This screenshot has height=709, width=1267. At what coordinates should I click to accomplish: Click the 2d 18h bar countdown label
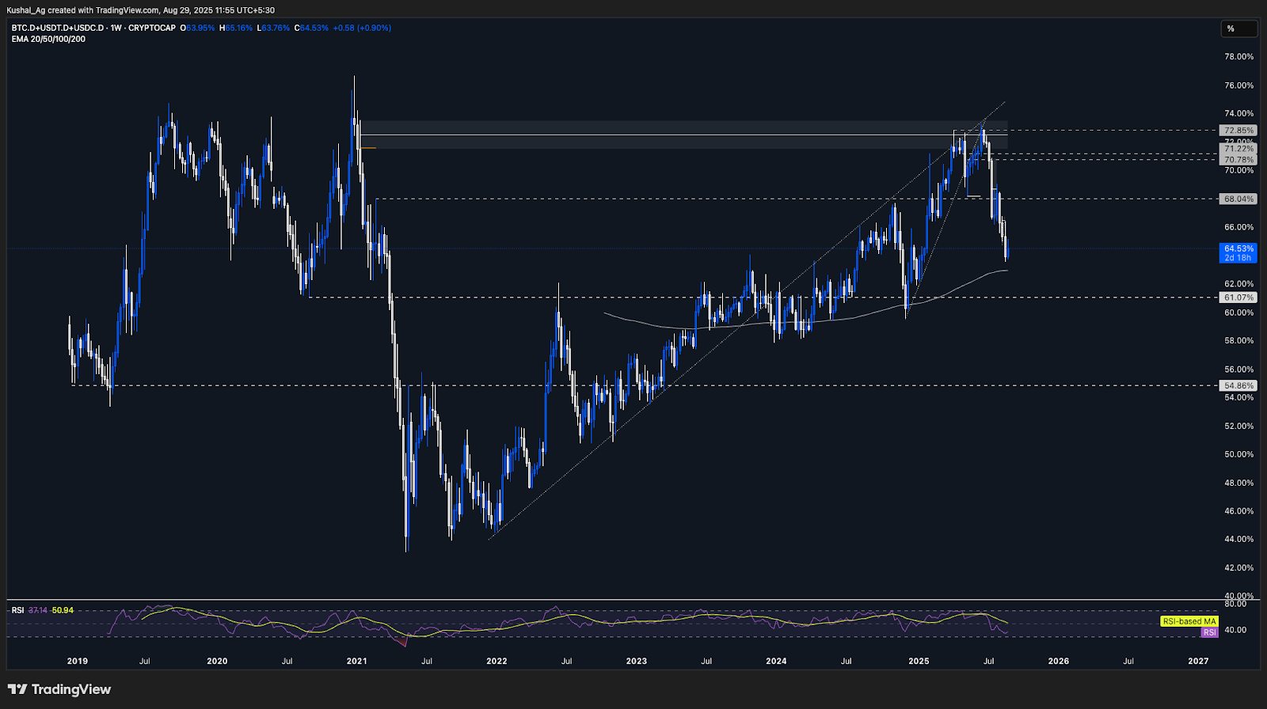[1238, 258]
